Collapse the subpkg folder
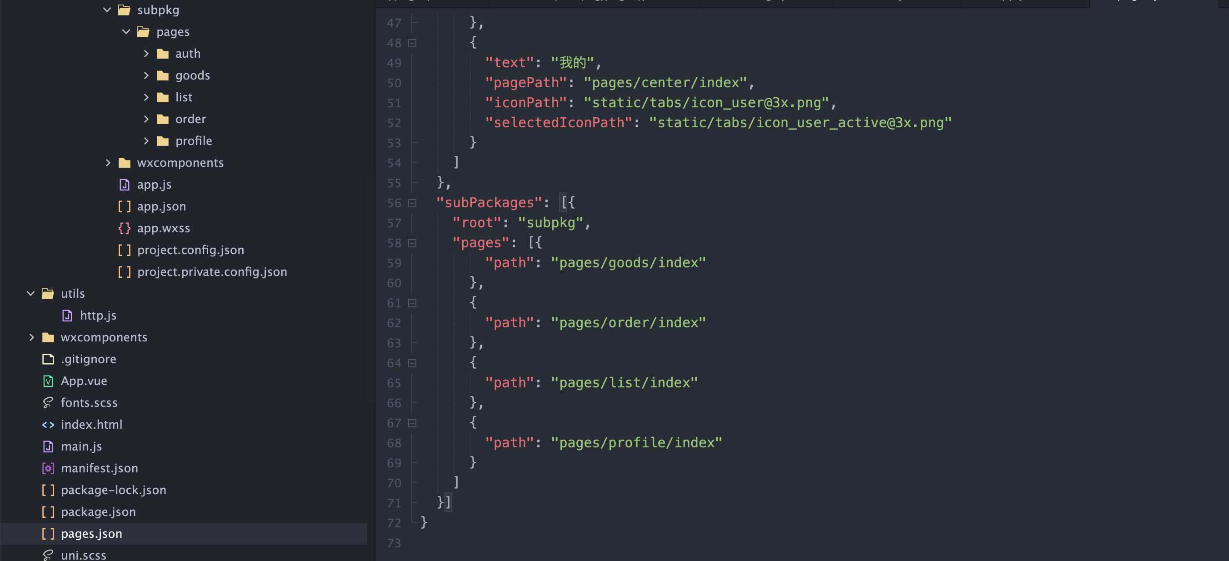This screenshot has height=561, width=1229. pos(107,10)
